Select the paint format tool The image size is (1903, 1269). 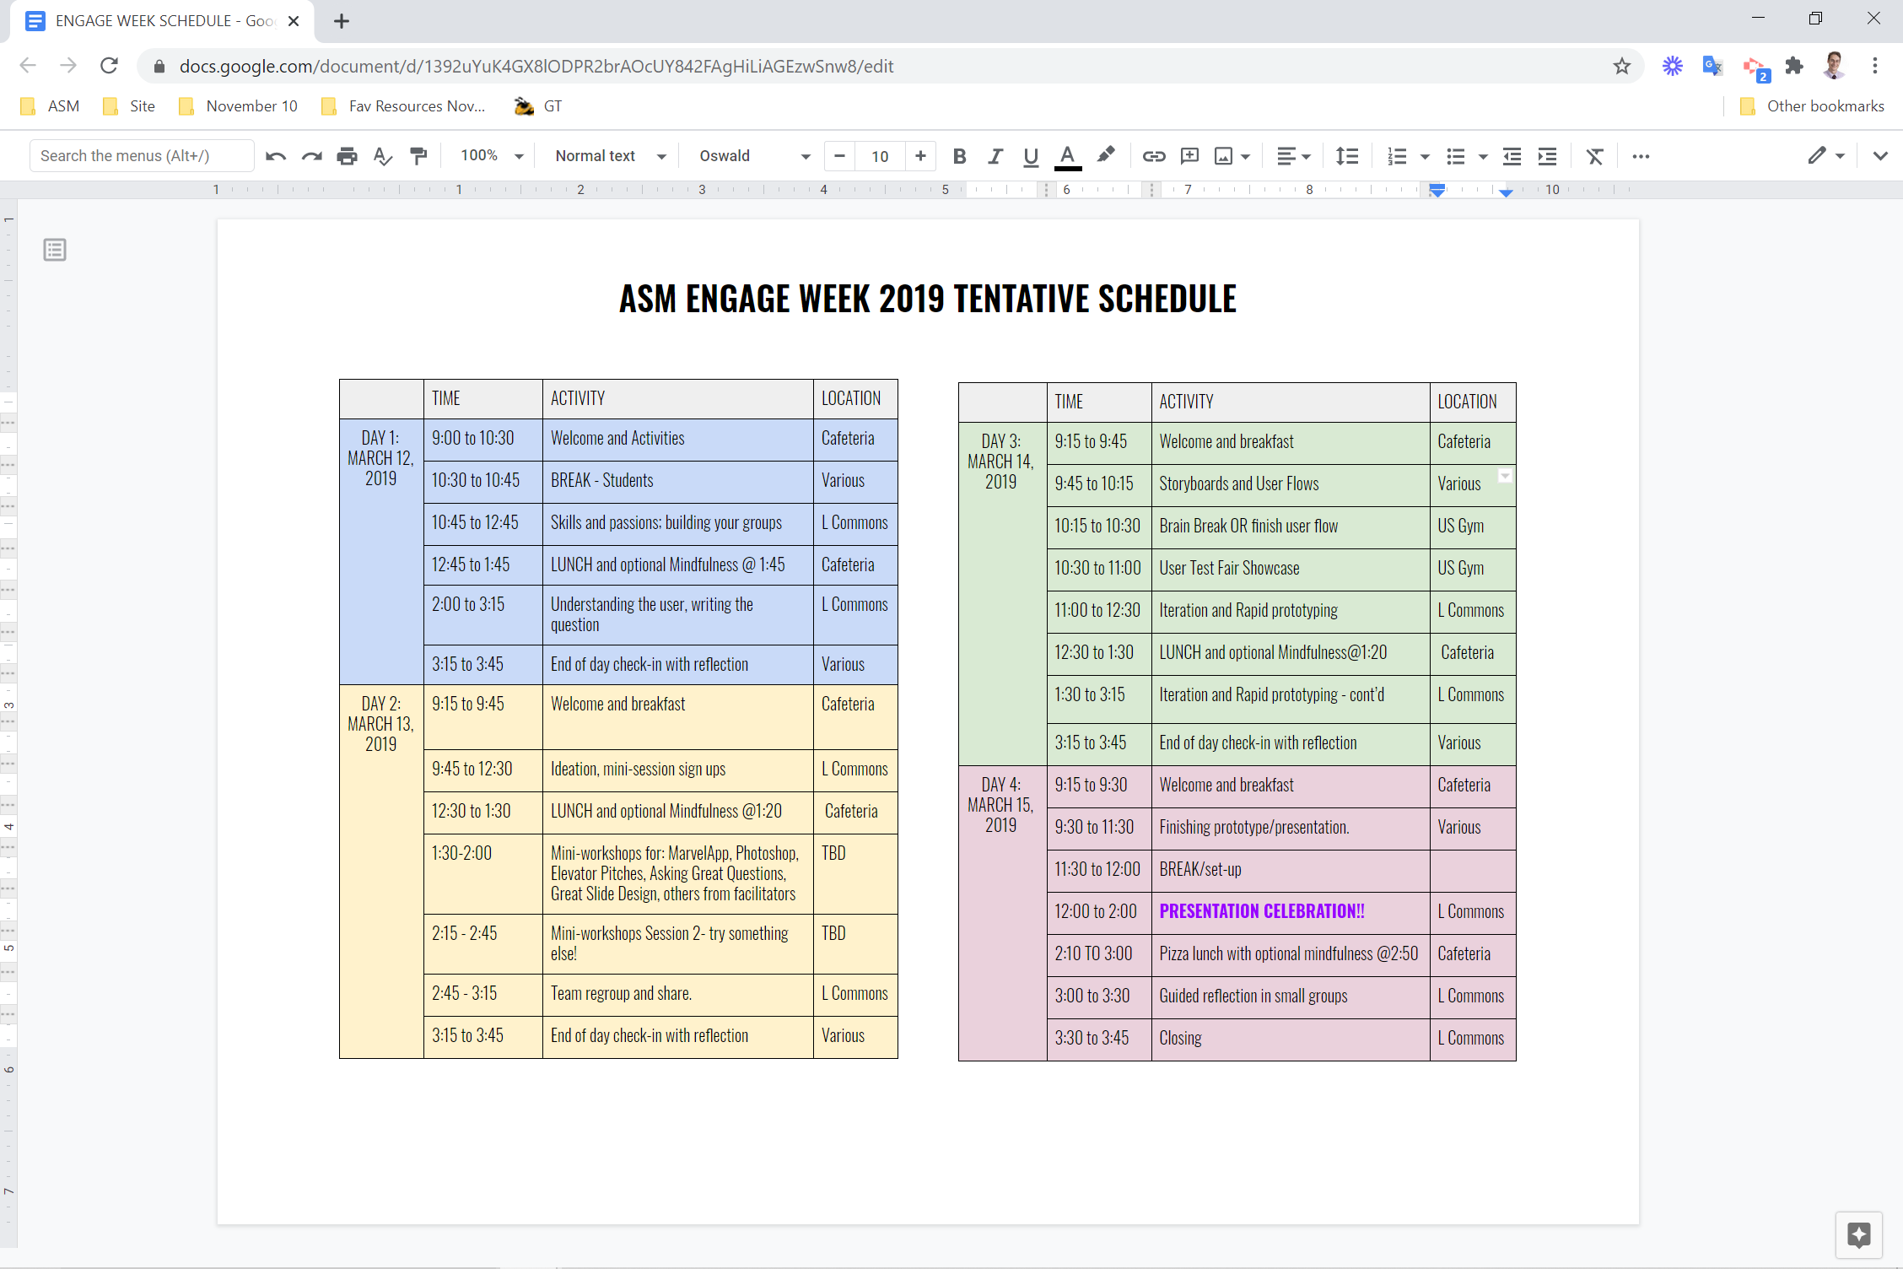pyautogui.click(x=418, y=156)
